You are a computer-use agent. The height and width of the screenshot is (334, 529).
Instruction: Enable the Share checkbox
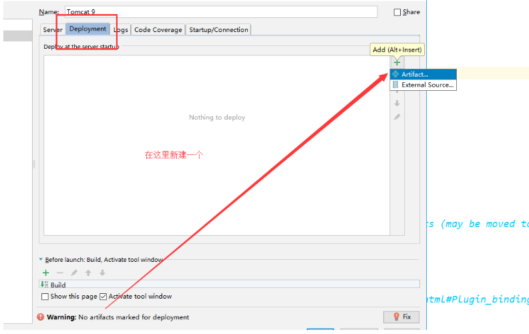pos(397,12)
